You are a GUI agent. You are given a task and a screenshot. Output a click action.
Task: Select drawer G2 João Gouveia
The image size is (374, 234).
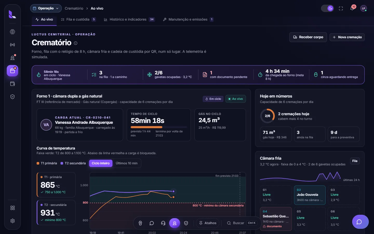[310, 195]
